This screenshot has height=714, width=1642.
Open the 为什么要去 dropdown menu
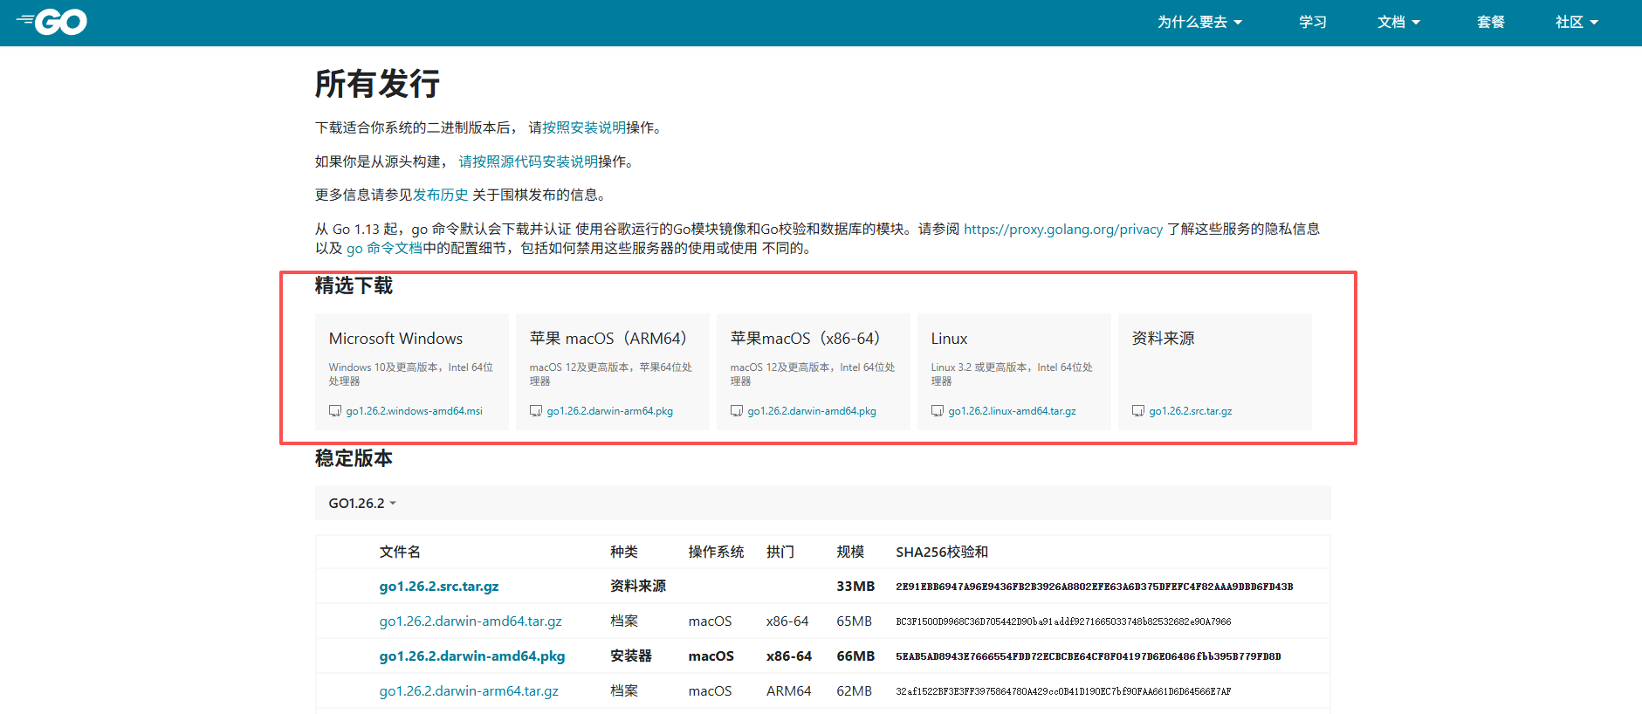click(x=1199, y=22)
